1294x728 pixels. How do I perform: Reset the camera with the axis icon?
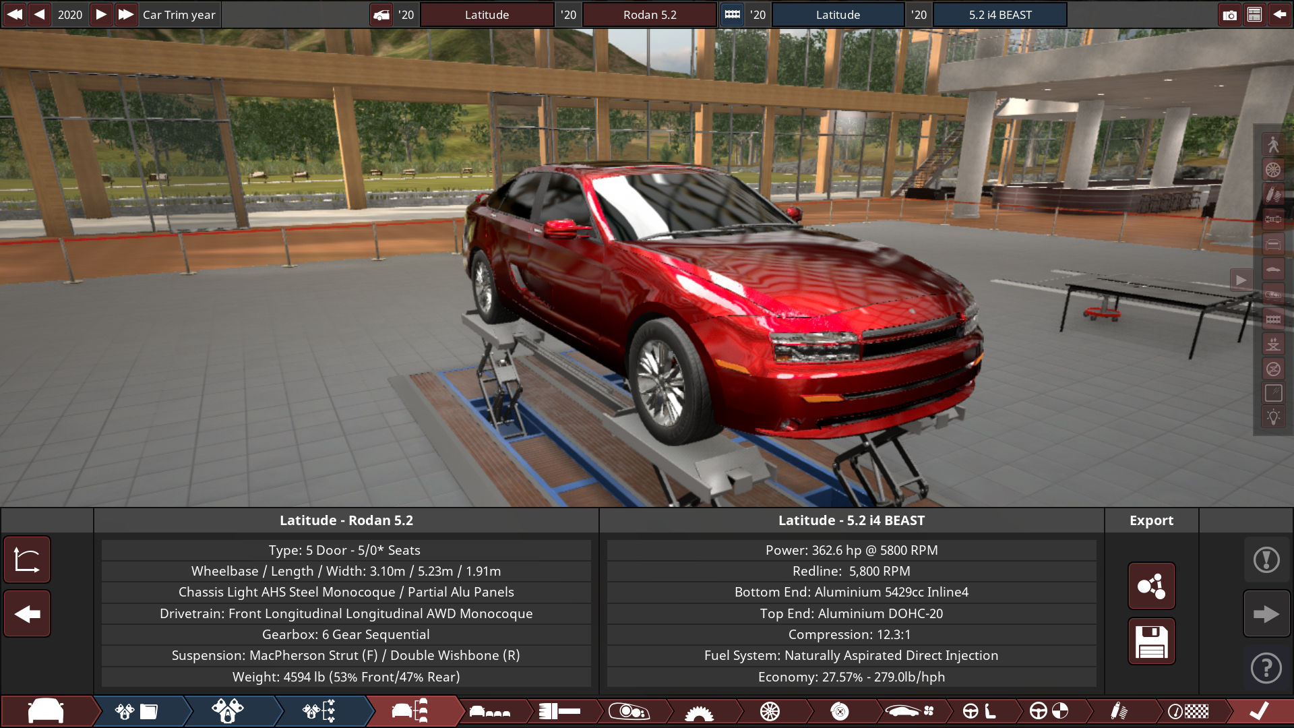pos(27,559)
